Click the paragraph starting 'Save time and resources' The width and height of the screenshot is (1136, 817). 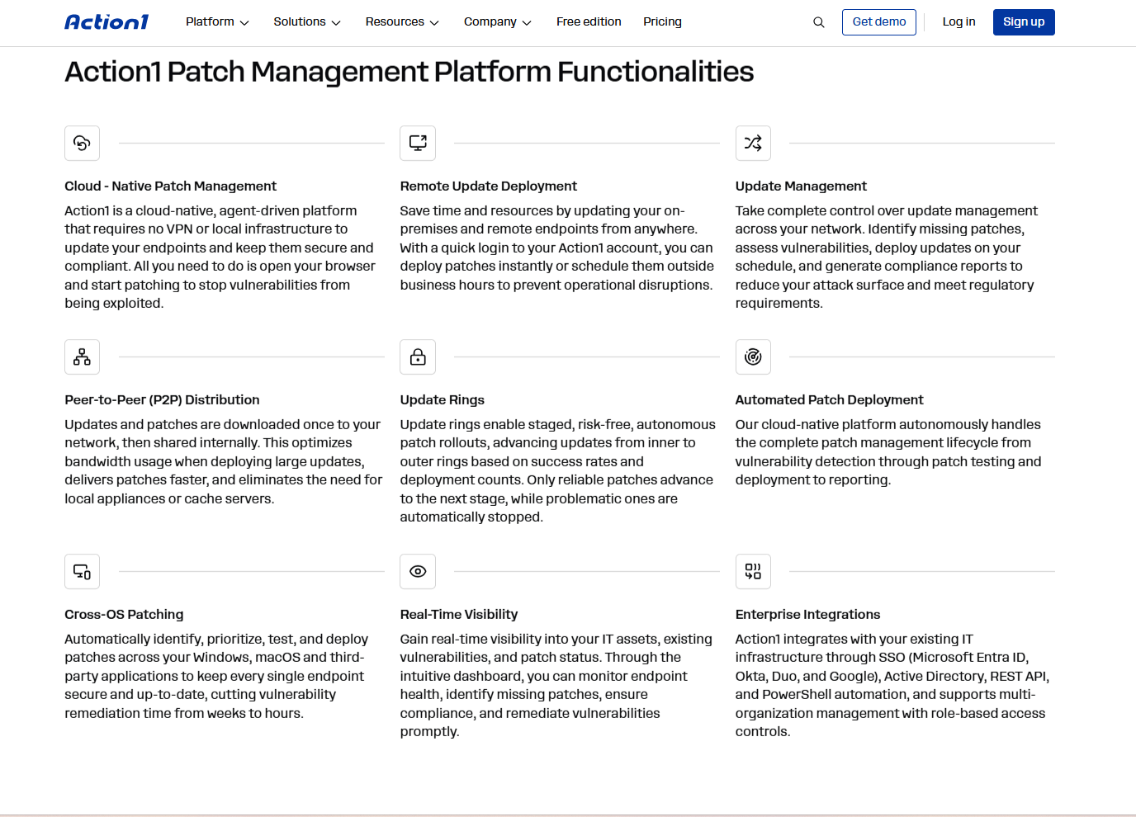coord(557,248)
